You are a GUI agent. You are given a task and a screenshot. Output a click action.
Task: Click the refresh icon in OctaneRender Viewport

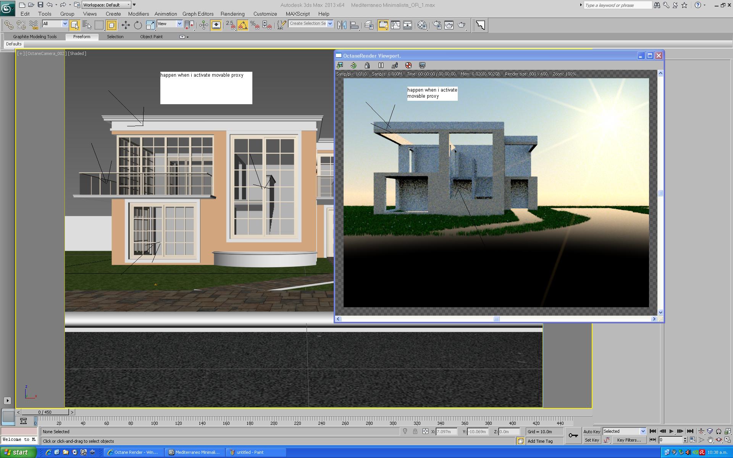click(354, 65)
